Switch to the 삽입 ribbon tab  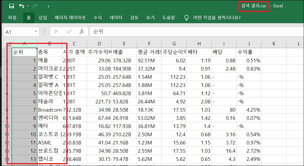[43, 18]
